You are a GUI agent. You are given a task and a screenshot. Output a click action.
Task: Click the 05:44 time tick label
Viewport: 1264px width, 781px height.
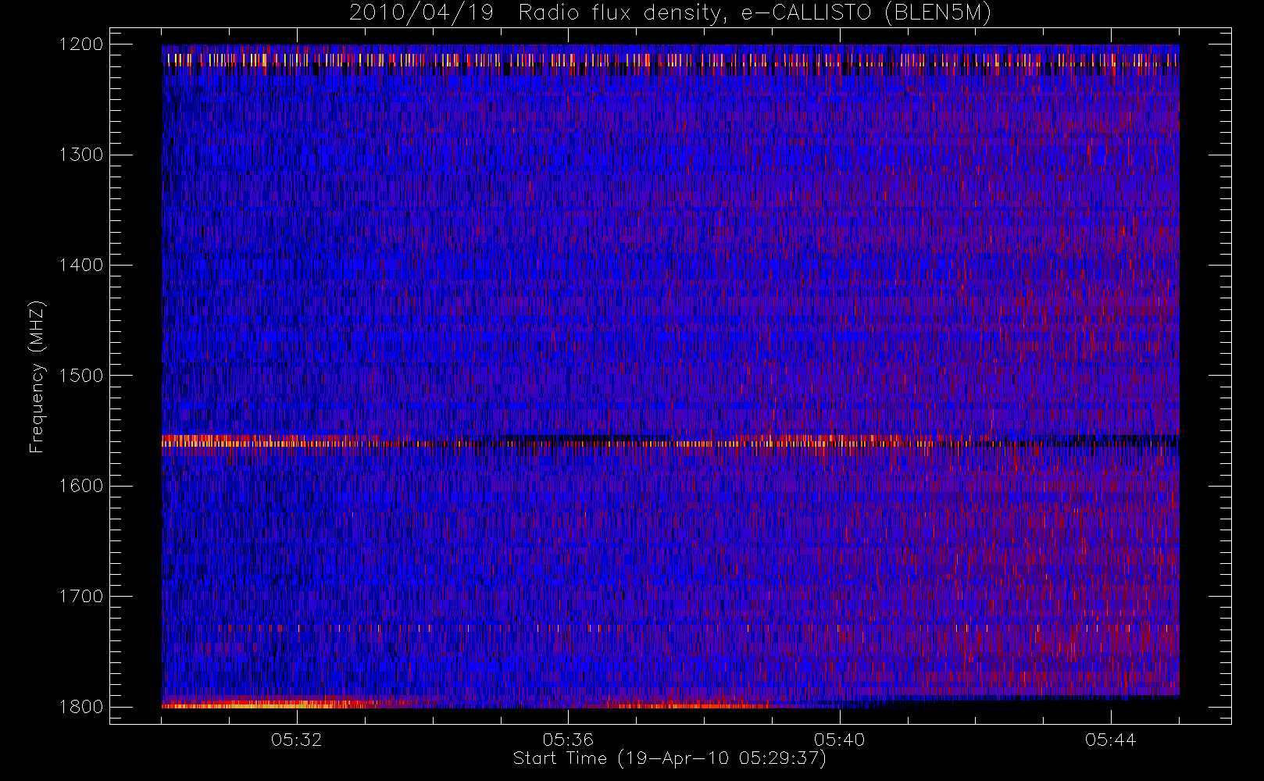1111,740
